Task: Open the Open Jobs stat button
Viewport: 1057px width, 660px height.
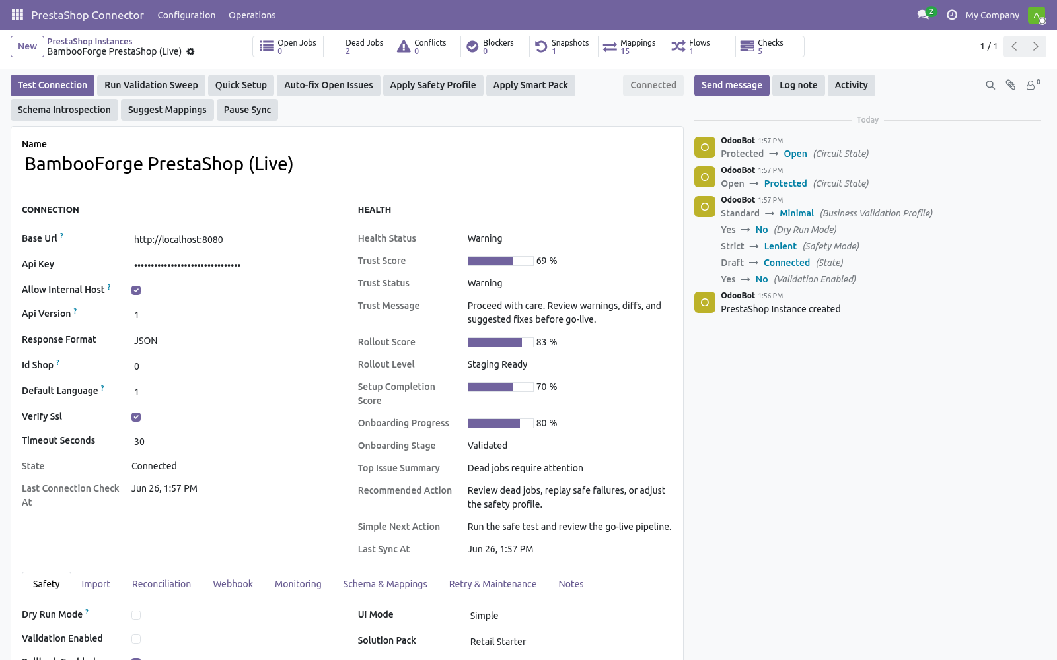Action: (288, 46)
